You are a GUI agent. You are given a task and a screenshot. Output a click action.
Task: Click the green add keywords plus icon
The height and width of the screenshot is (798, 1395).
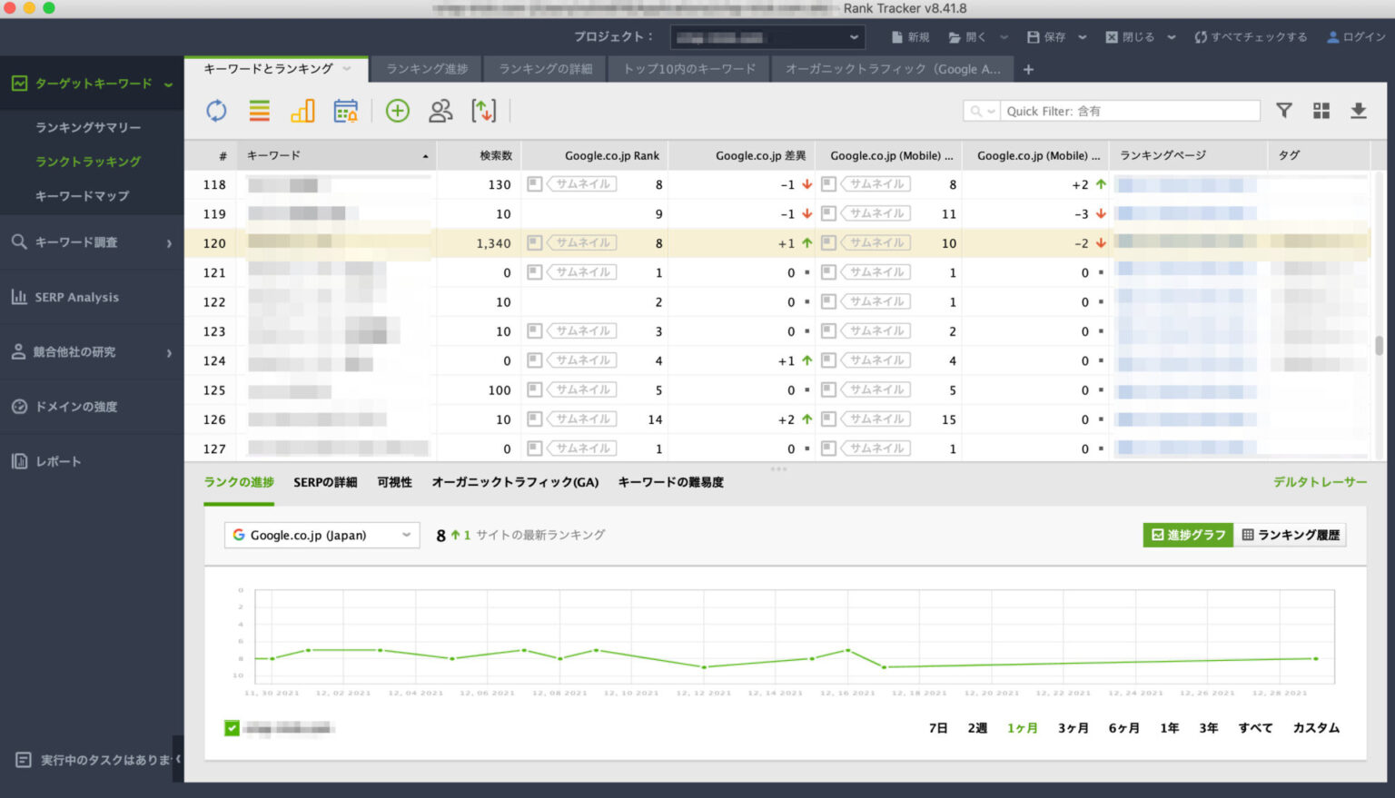click(398, 111)
